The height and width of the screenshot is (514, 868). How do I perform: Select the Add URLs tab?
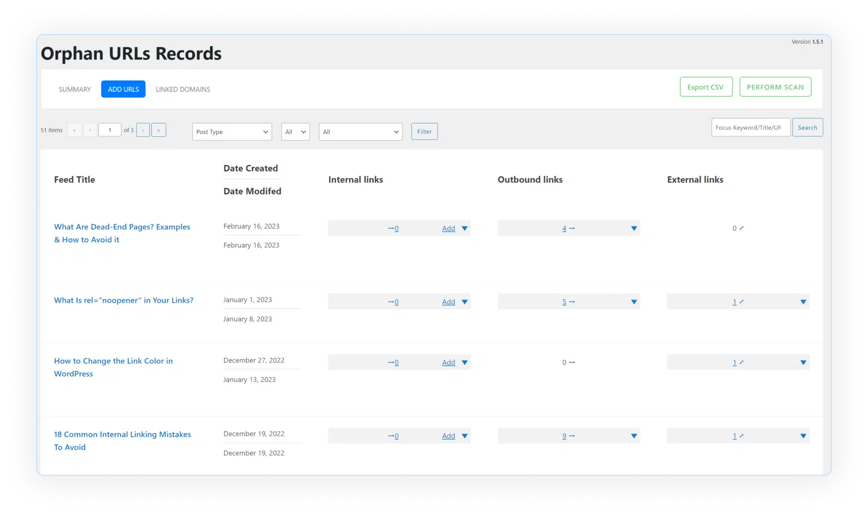(x=123, y=89)
